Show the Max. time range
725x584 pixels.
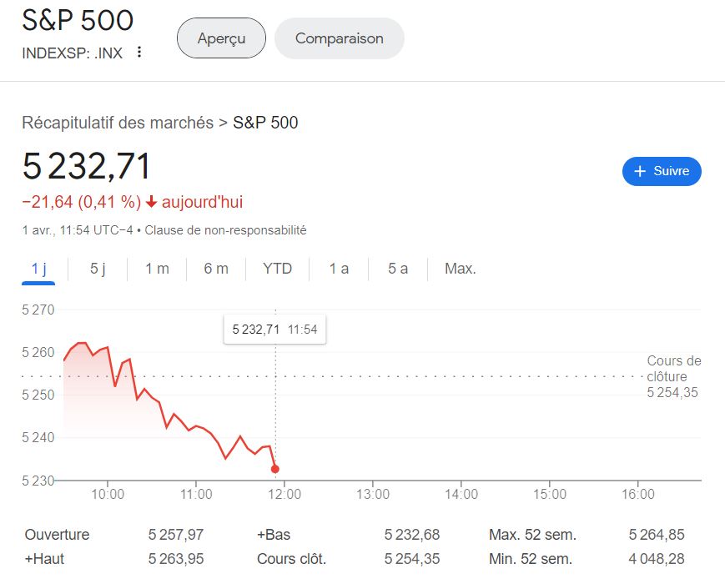[x=461, y=269]
